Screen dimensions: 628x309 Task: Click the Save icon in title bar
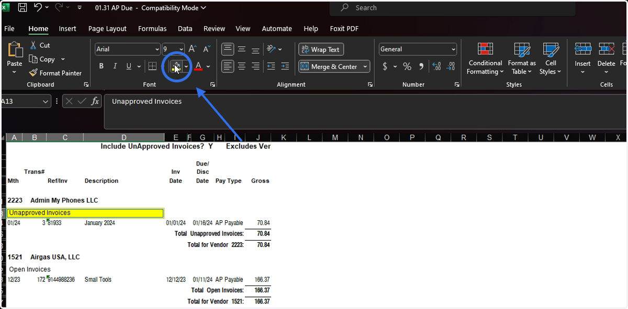(23, 8)
